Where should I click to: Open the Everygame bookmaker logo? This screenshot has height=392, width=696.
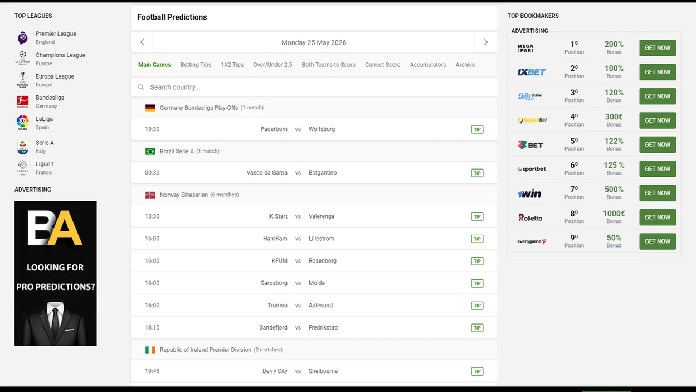532,241
